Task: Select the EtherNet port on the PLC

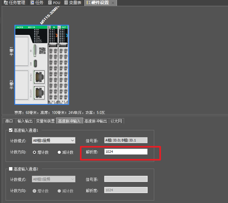Action: pos(38,76)
